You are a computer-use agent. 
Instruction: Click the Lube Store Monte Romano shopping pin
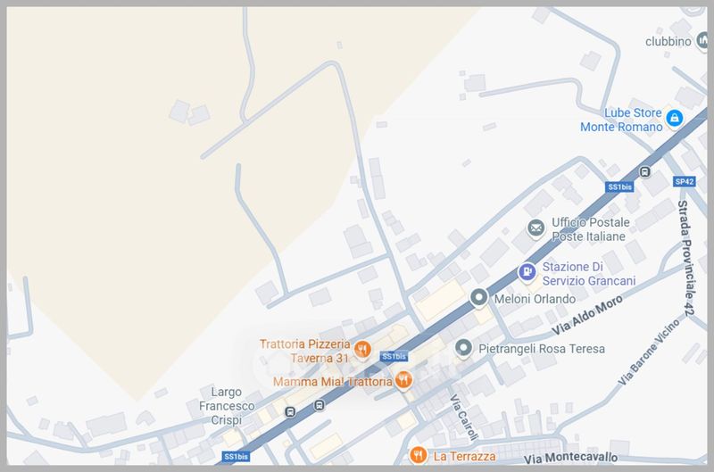(x=675, y=119)
